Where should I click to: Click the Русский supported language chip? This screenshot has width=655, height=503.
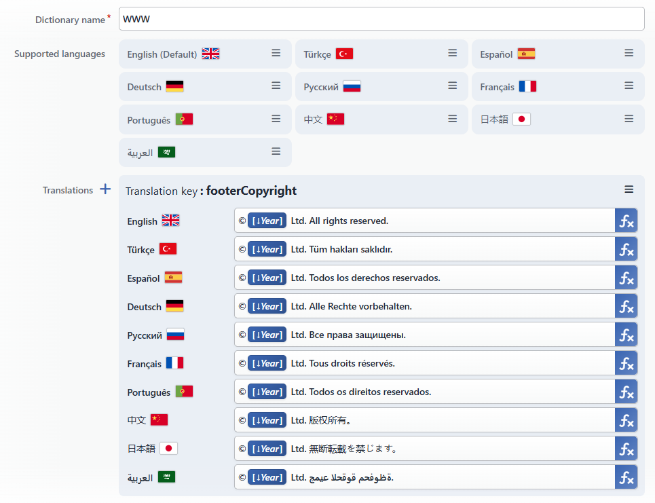coord(381,86)
